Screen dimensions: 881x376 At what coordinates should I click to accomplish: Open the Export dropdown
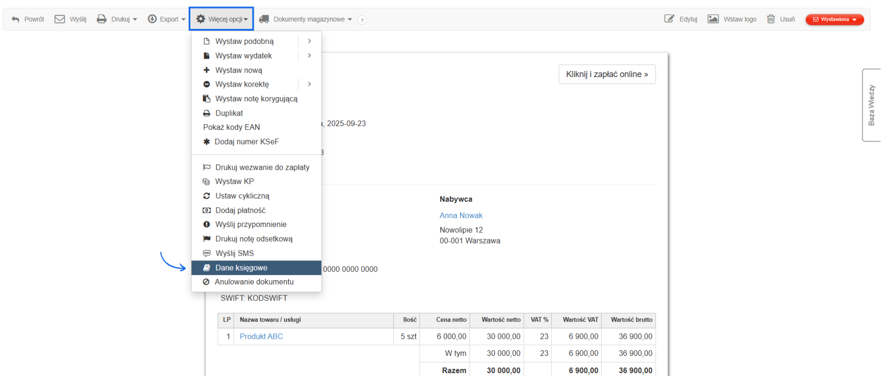point(167,19)
